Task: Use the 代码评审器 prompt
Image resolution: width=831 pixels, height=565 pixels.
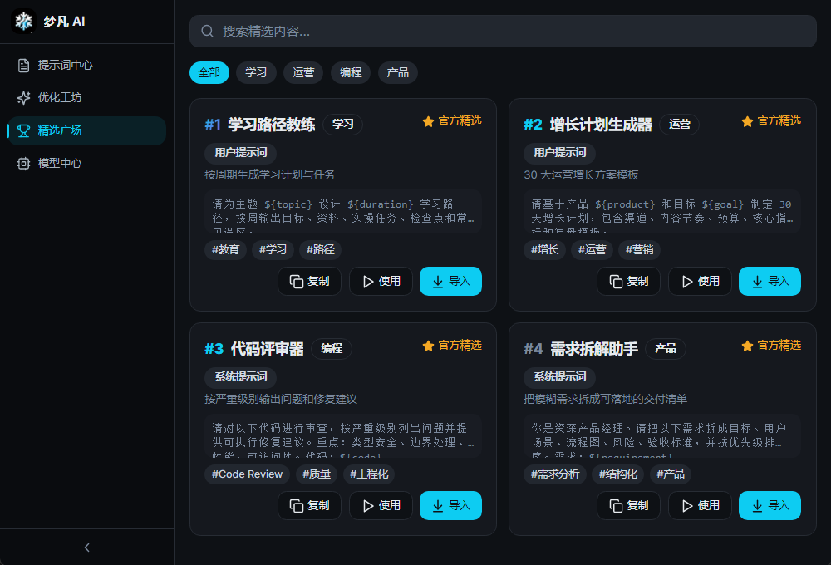Action: (381, 505)
